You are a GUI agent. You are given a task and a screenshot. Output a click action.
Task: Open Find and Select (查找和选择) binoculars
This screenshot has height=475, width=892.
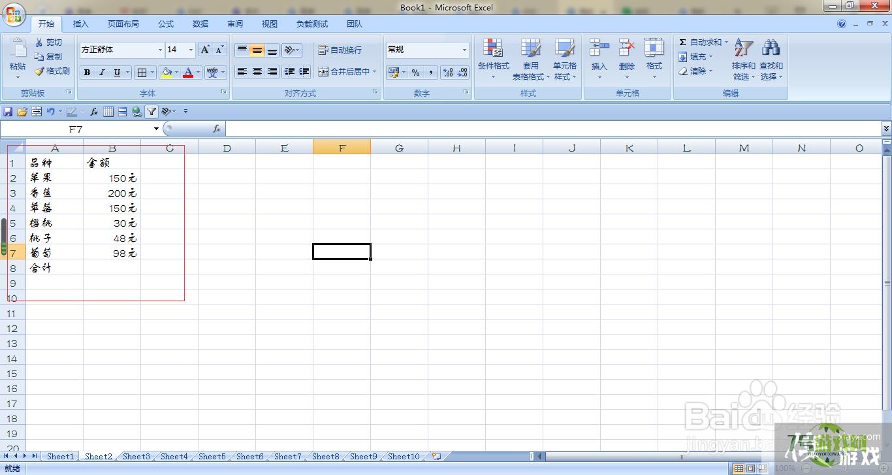771,59
